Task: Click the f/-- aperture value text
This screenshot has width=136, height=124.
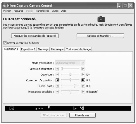Action: [x=88, y=75]
